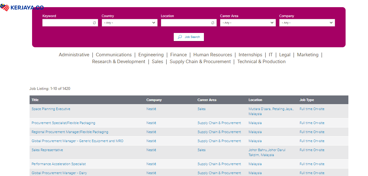Select the Sales category link
Screen dimensions: 368x176
pos(158,61)
